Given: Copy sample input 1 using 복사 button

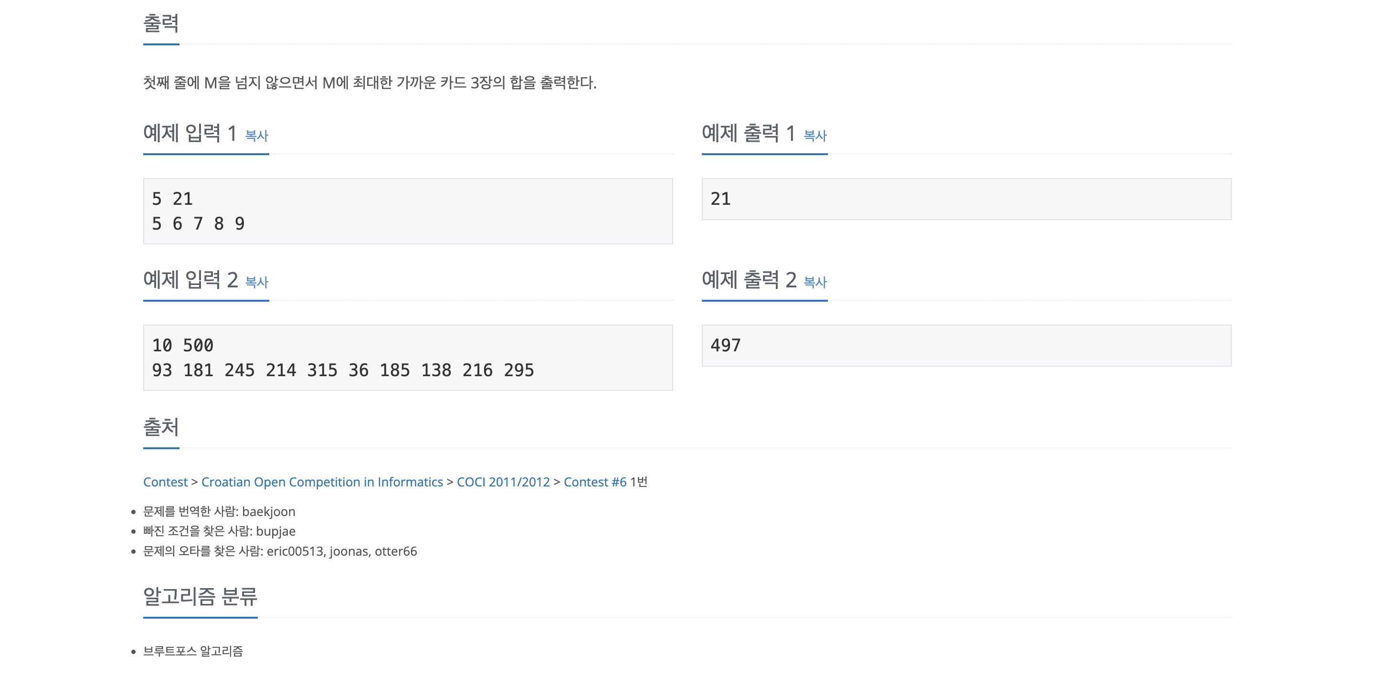Looking at the screenshot, I should tap(256, 137).
